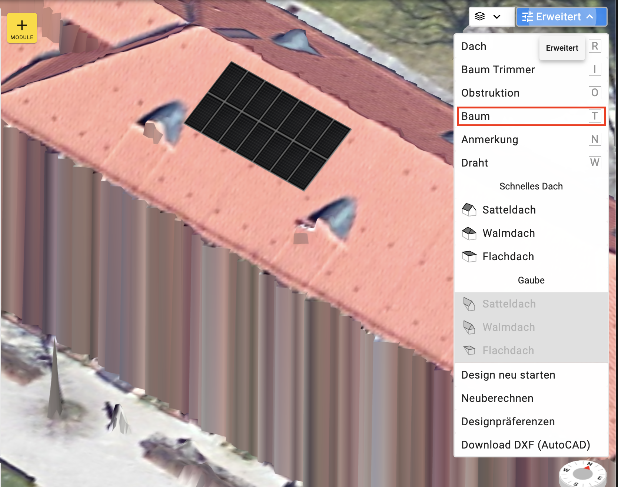Click the sliders icon in Erweitert button
Screen dimensions: 618x487
pos(527,17)
